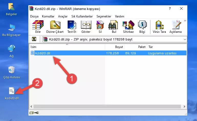Image resolution: width=197 pixels, height=121 pixels.
Task: Open the Yardım menu
Action: click(119, 16)
